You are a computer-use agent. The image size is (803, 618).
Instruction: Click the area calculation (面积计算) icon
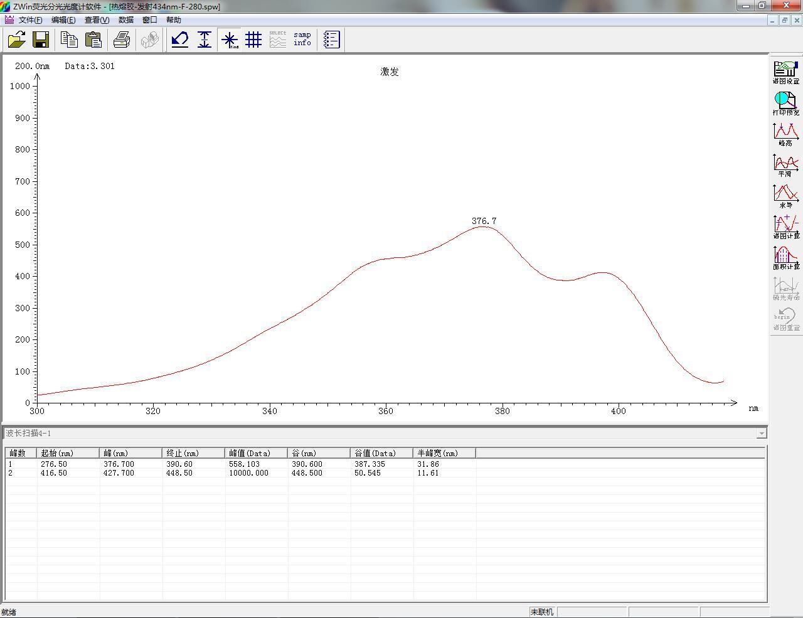pos(786,257)
